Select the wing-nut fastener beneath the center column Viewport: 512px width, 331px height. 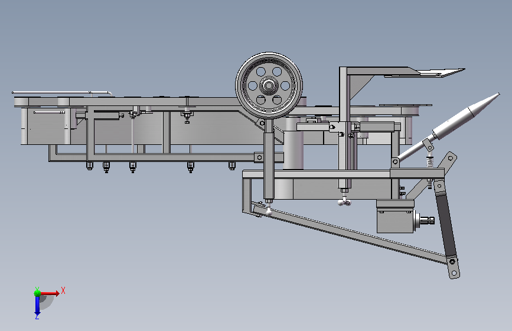344,203
